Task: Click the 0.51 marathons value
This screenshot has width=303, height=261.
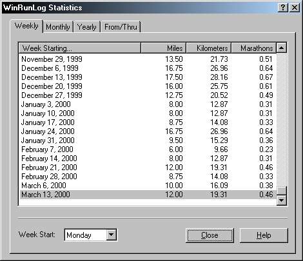Action: click(266, 59)
